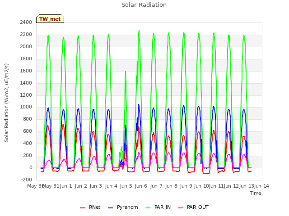This screenshot has height=216, width=289.
Task: Click the Jun 5 x-axis label
Action: (x=126, y=186)
